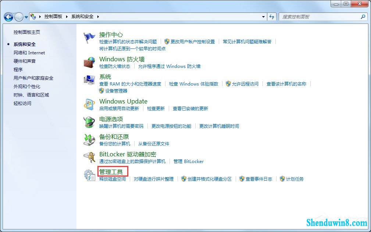371x232 pixels.
Task: Open 系统 heading link
Action: pos(105,77)
